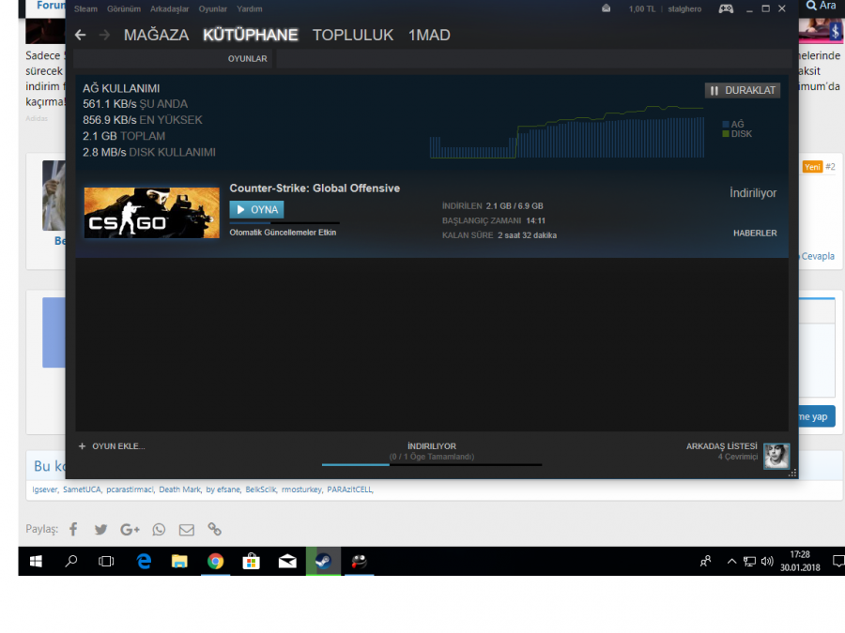The width and height of the screenshot is (845, 633).
Task: Click the İndirilen 2.1 GB / 6.9 GB value
Action: [x=515, y=206]
